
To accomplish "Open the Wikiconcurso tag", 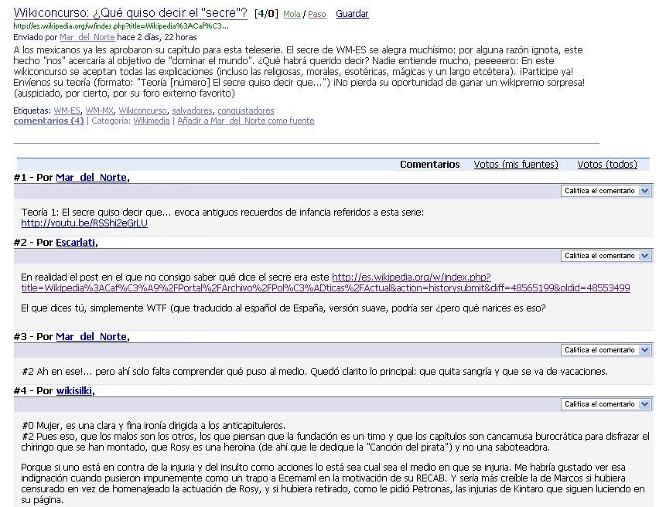I will point(142,111).
